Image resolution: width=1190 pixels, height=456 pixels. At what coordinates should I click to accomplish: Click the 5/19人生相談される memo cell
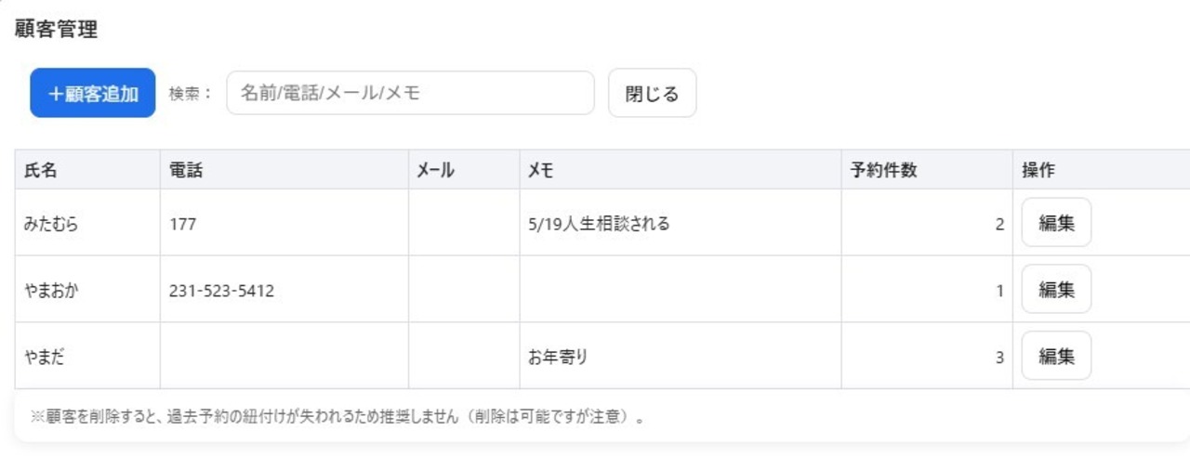tap(681, 223)
